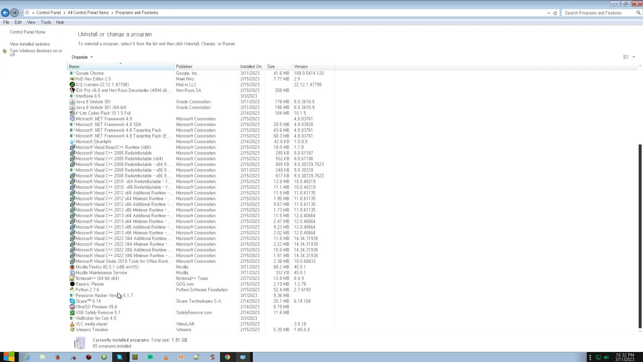Click the Back navigation arrow

(5, 13)
